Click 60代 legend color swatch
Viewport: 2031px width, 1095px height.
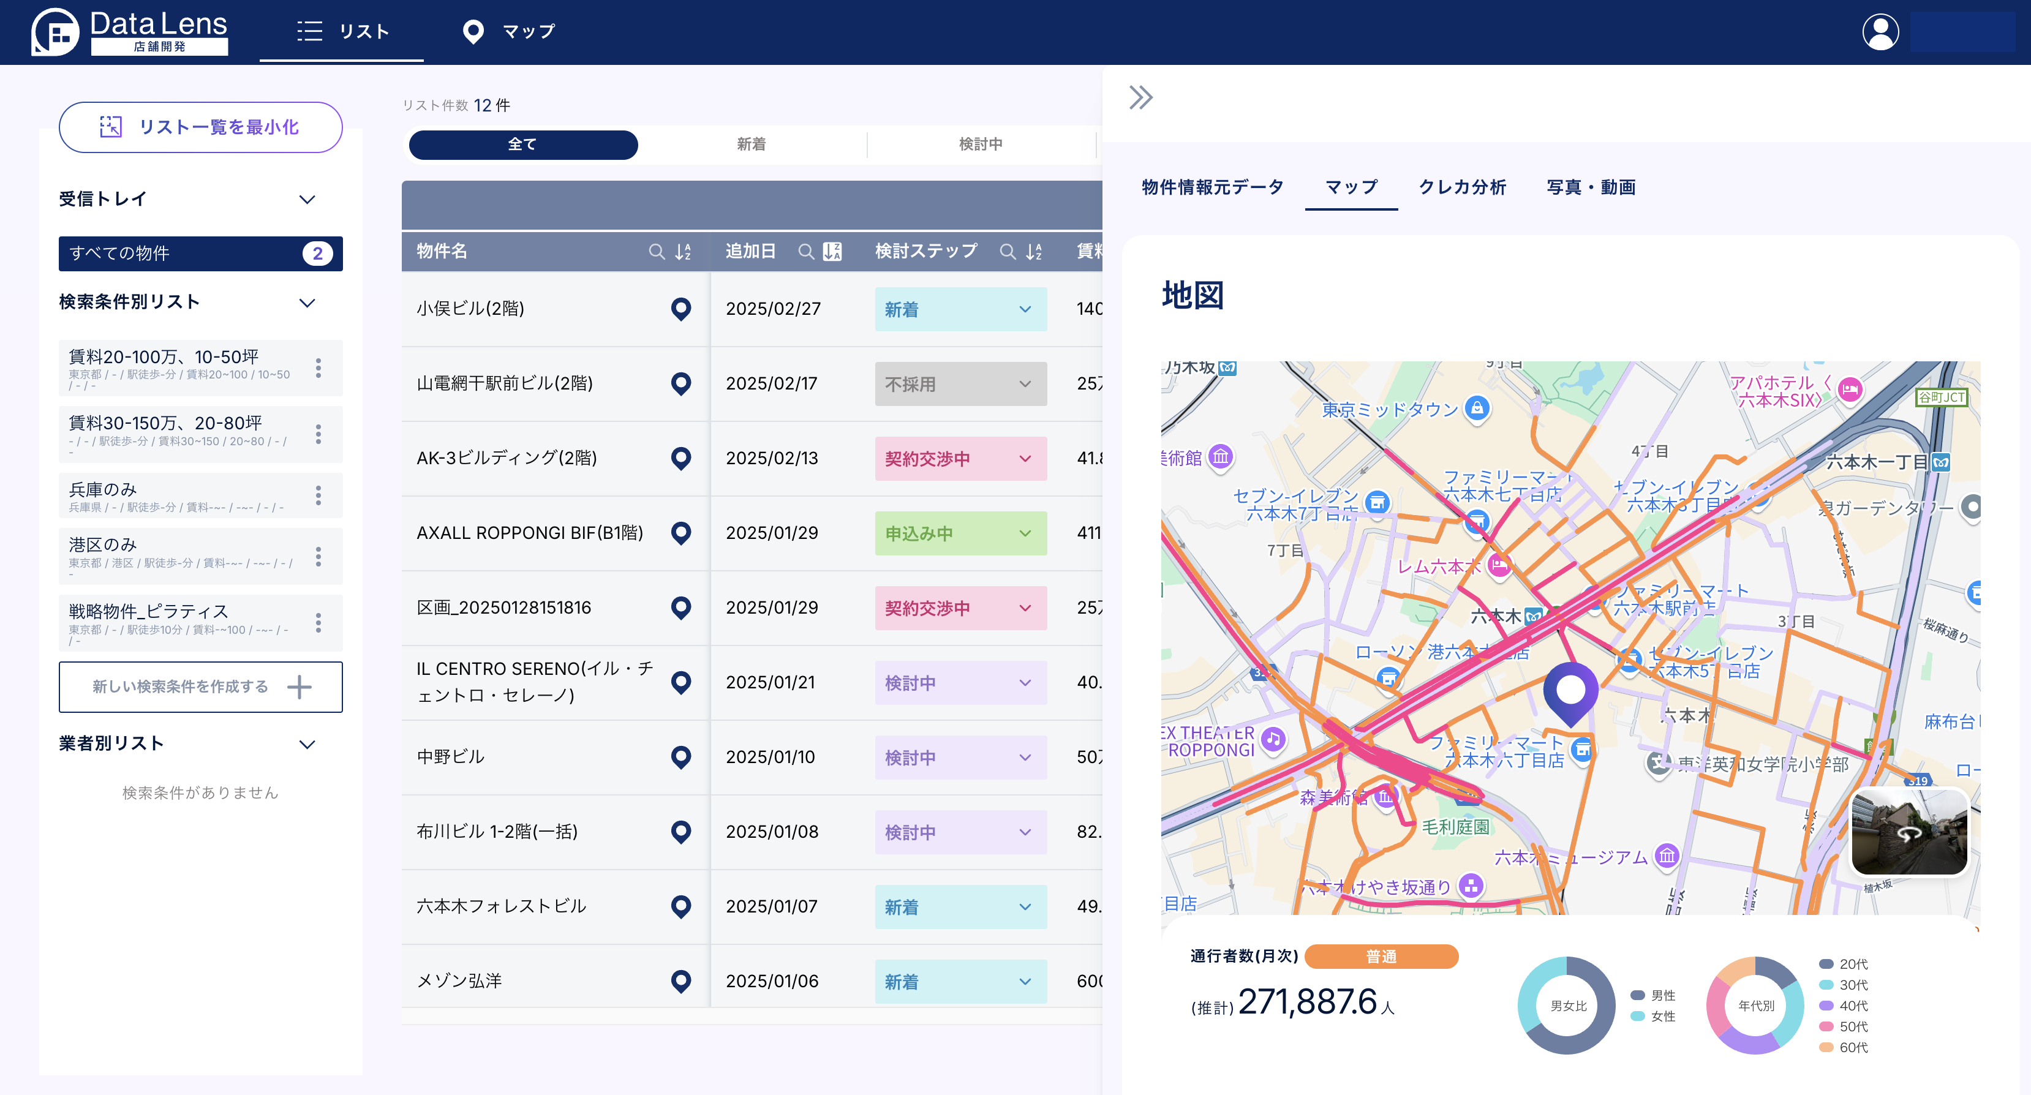pyautogui.click(x=1825, y=1048)
